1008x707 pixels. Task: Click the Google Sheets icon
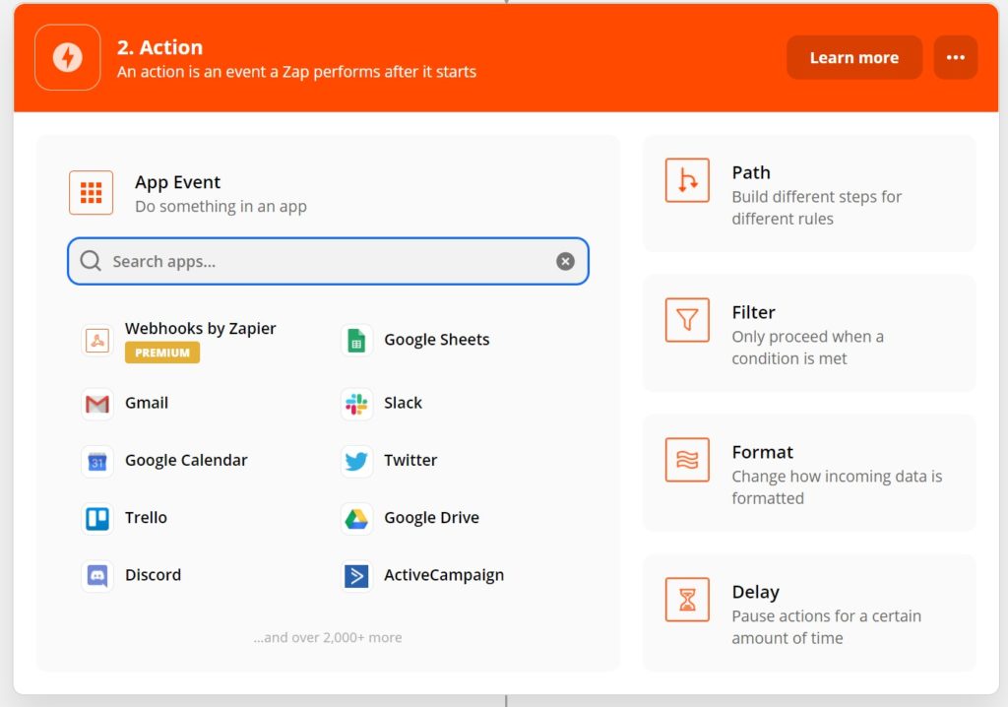click(356, 341)
